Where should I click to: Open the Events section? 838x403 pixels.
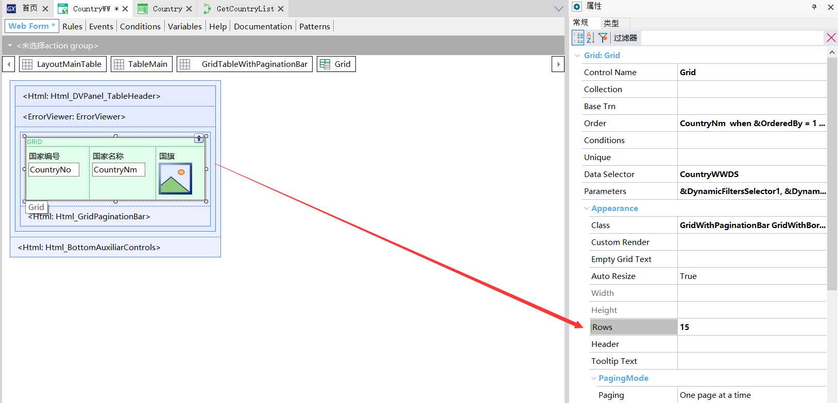coord(101,26)
